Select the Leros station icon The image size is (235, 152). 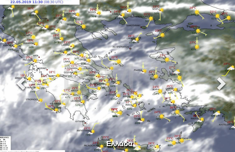click(173, 102)
